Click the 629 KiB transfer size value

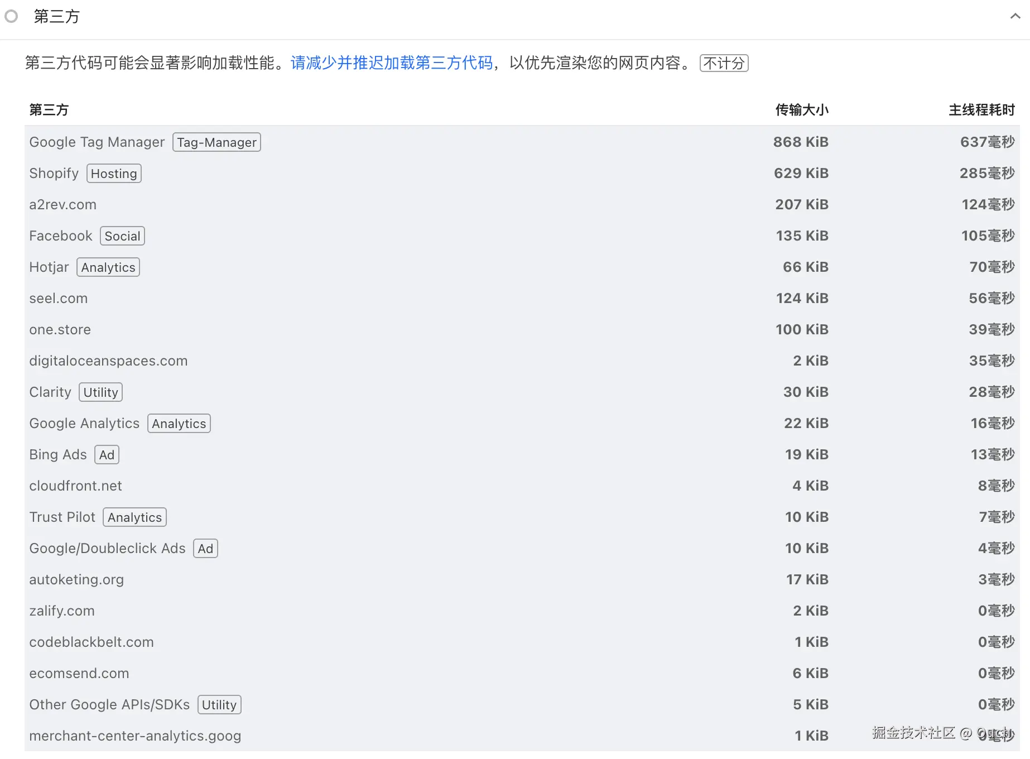coord(801,174)
